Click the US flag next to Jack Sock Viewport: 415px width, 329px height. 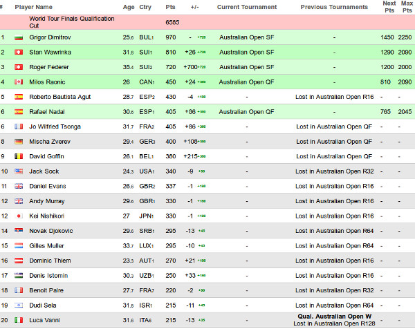point(18,171)
